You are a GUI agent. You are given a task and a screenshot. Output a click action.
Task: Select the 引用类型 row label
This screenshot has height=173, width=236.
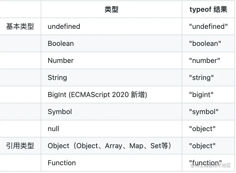(x=20, y=146)
